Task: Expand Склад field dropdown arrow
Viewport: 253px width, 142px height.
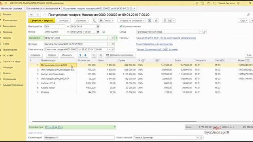Action: [201, 32]
